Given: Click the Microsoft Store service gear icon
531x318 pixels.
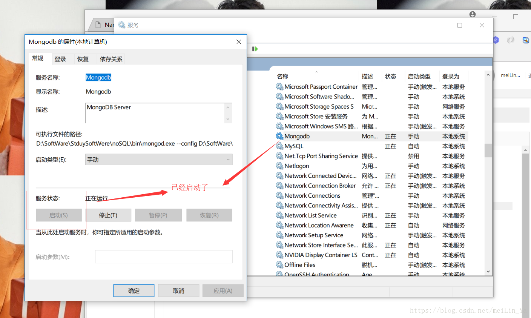Looking at the screenshot, I should pos(279,116).
